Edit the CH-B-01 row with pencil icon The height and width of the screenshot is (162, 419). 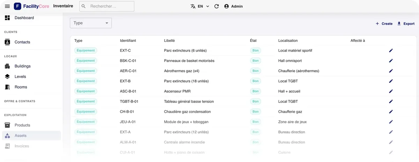(391, 112)
